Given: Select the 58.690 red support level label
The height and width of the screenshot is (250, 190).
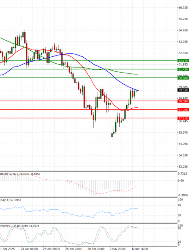Looking at the screenshot, I should point(183,101).
